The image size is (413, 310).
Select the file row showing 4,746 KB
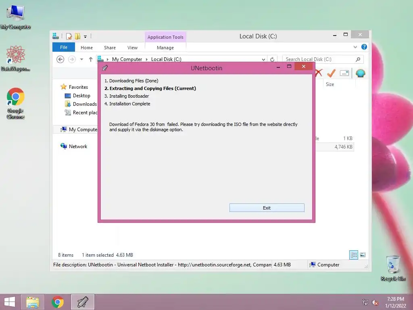334,147
